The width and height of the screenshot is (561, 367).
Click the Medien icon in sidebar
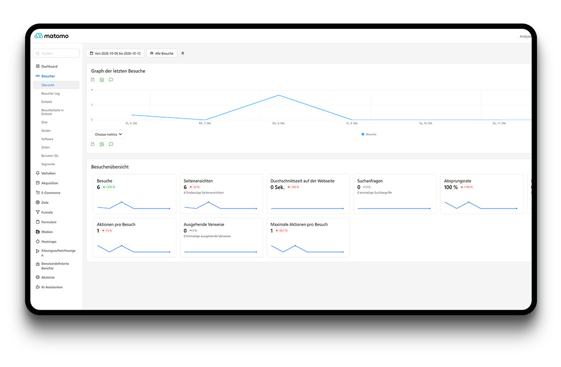pyautogui.click(x=38, y=232)
